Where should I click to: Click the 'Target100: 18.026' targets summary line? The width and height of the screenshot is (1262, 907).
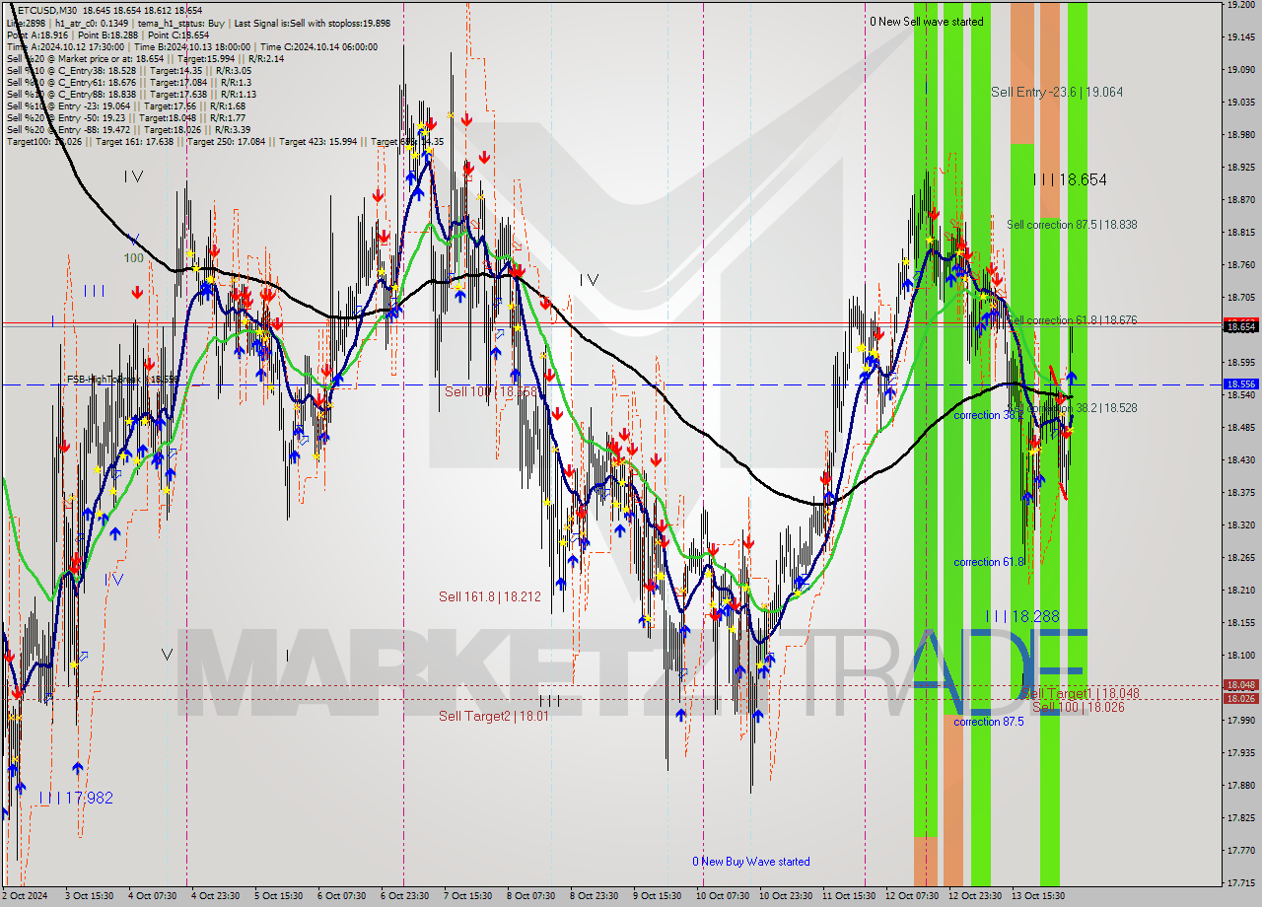click(224, 142)
